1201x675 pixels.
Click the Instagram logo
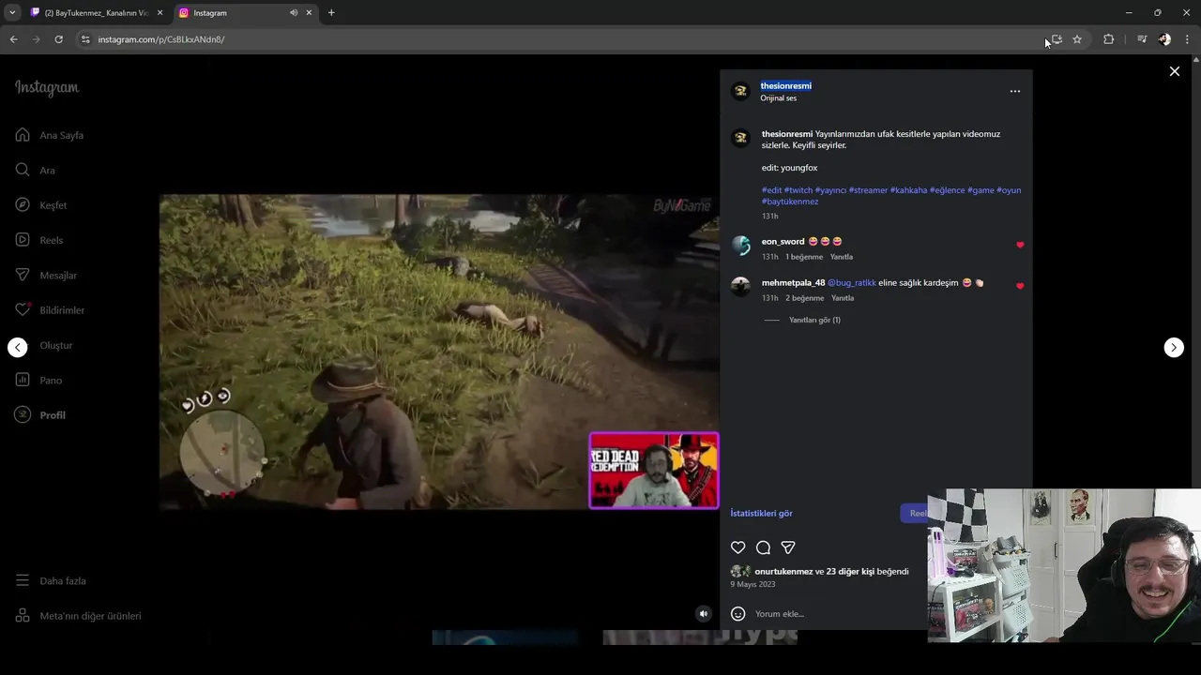pos(47,88)
